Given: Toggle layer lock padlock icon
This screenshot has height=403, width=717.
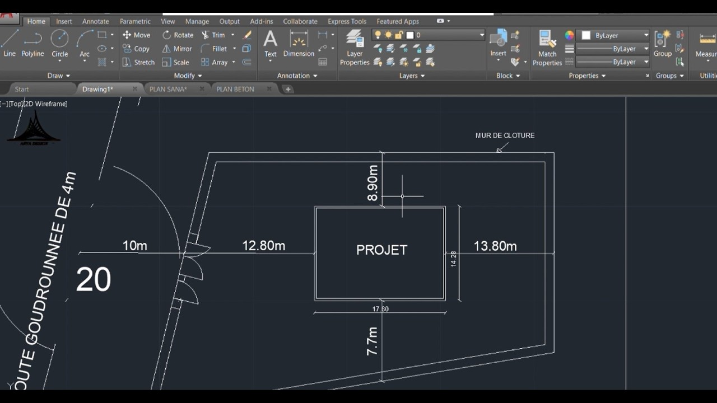Looking at the screenshot, I should (399, 35).
